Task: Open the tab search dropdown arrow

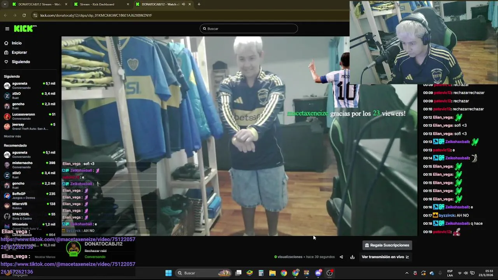Action: [x=5, y=4]
